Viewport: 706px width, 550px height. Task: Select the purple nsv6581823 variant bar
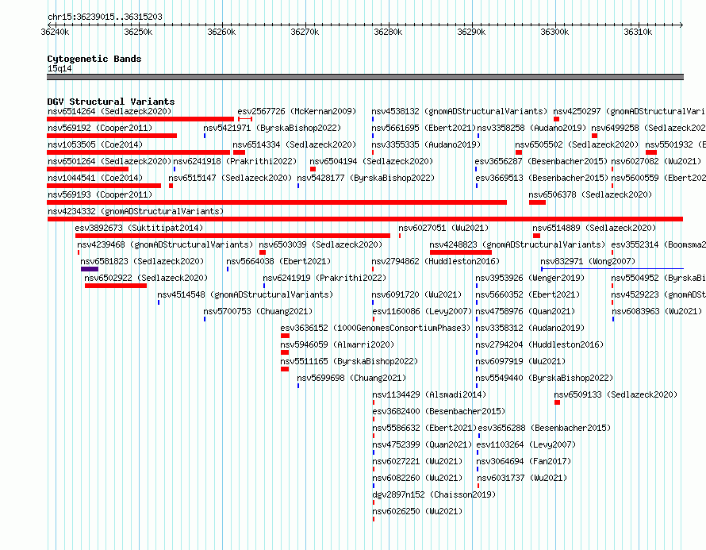(x=90, y=269)
